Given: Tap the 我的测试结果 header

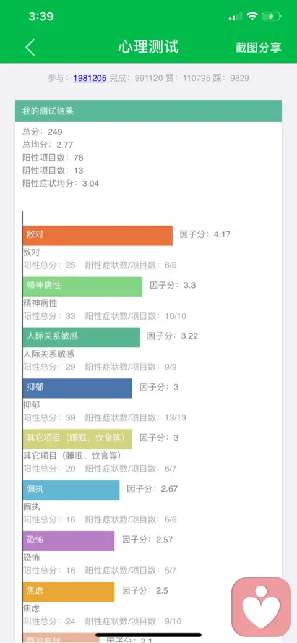Looking at the screenshot, I should (148, 111).
